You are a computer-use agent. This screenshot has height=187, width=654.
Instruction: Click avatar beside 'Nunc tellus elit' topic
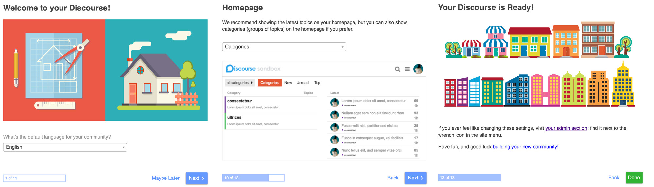[x=335, y=152]
